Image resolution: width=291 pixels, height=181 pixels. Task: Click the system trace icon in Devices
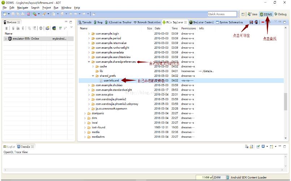point(60,28)
